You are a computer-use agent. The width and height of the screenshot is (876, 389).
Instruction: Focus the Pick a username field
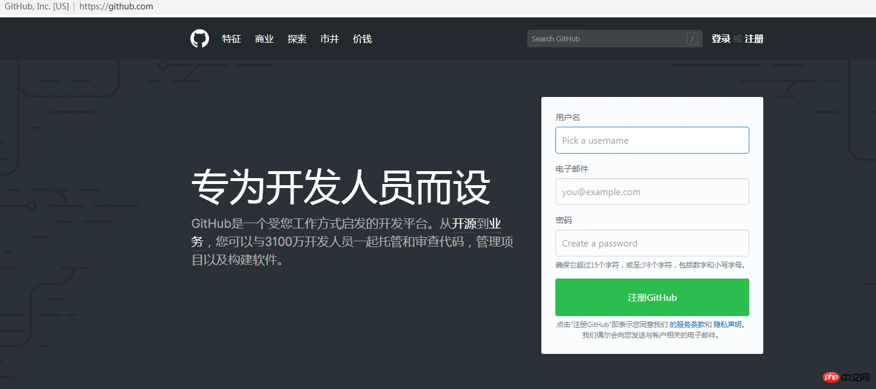point(652,140)
